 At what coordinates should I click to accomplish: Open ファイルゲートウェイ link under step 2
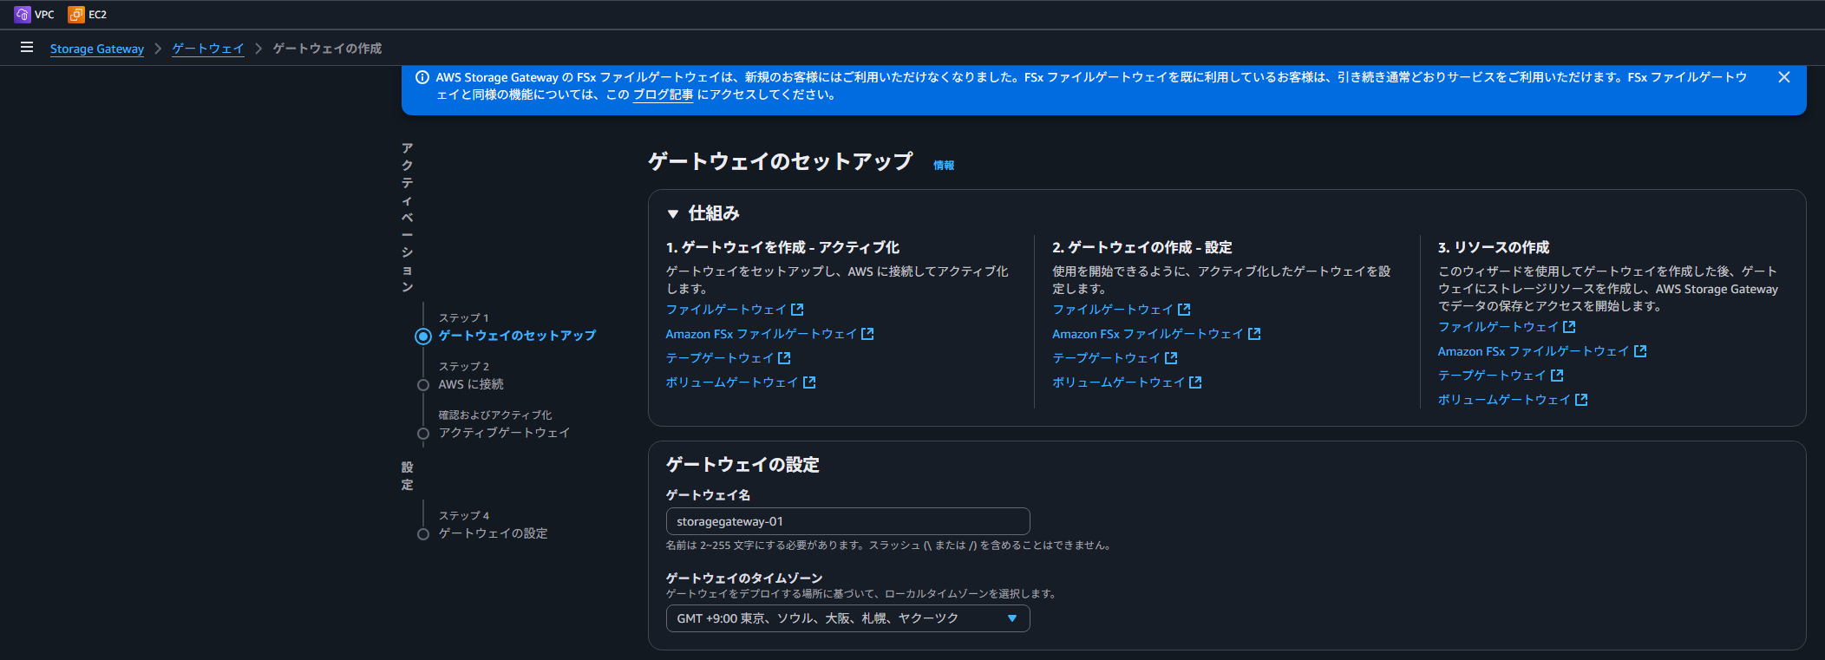click(1113, 310)
